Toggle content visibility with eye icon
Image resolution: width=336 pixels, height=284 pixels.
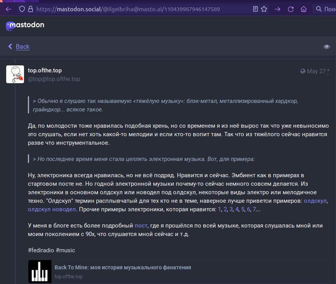327,47
